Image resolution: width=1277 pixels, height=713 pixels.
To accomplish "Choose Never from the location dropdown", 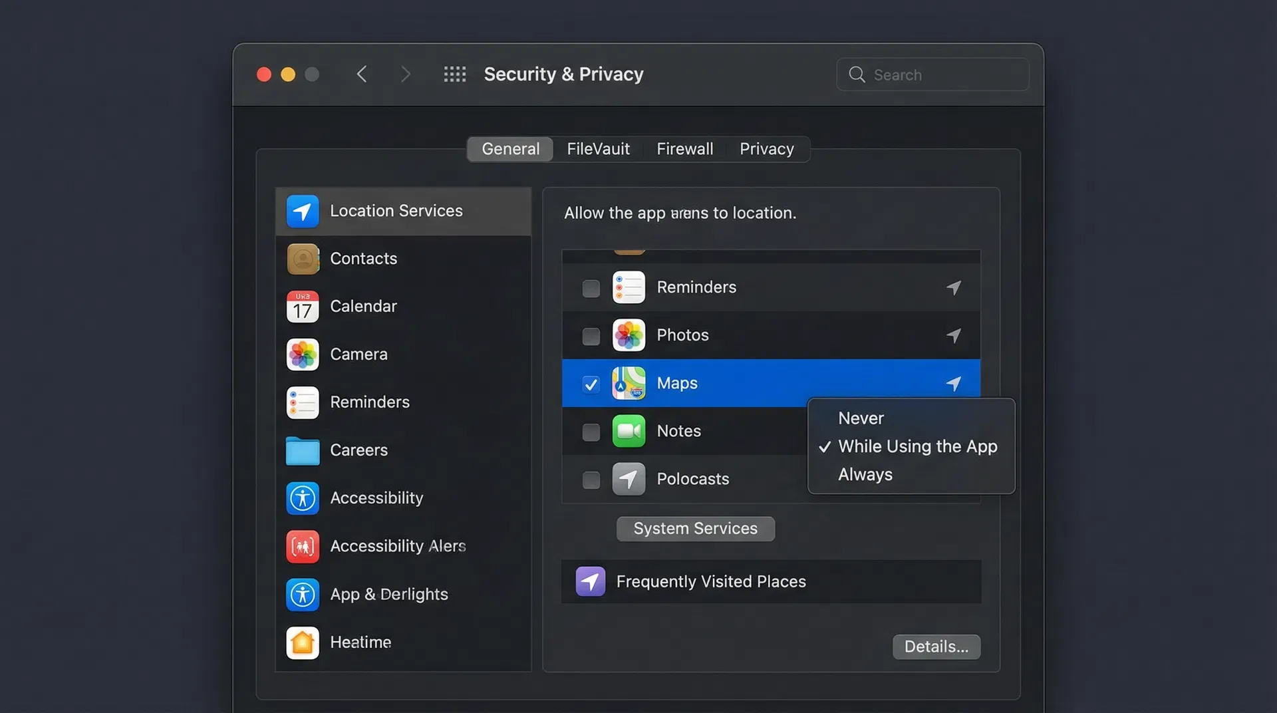I will click(861, 418).
